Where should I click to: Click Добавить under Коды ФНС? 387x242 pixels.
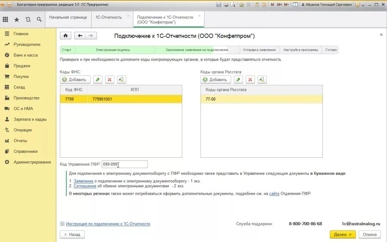pos(75,79)
